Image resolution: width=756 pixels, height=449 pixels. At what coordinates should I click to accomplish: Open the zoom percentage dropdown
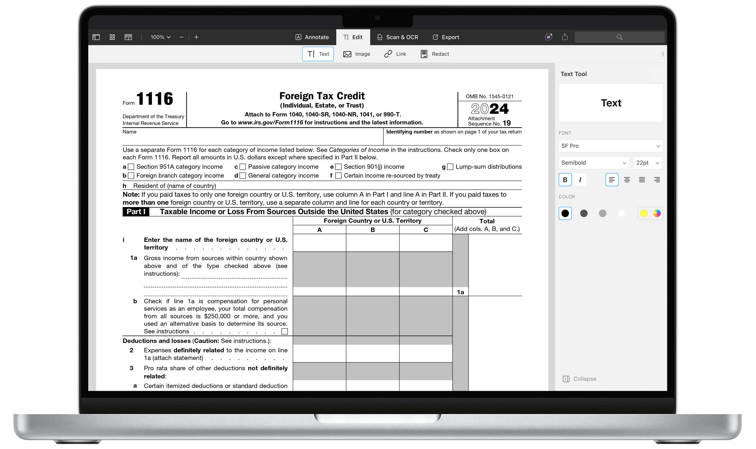pyautogui.click(x=160, y=37)
